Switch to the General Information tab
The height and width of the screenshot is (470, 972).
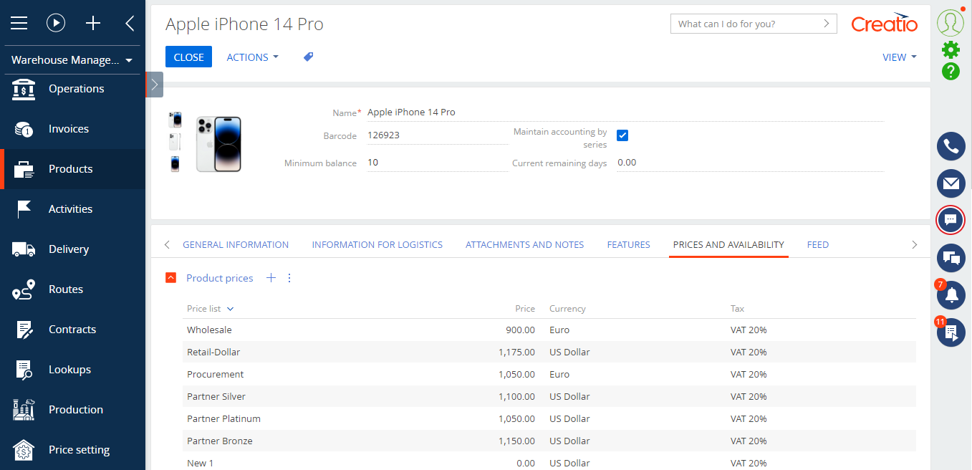click(236, 244)
